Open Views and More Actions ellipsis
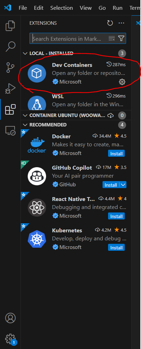Screen dimensions: 141x349 121,23
